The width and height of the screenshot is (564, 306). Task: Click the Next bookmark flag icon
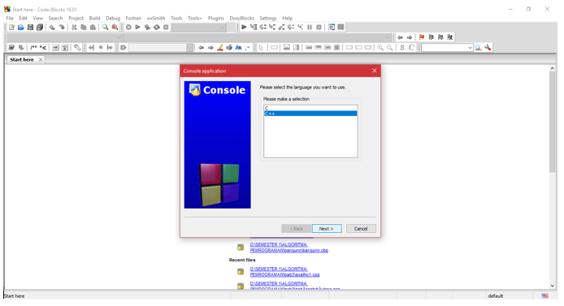[x=440, y=37]
